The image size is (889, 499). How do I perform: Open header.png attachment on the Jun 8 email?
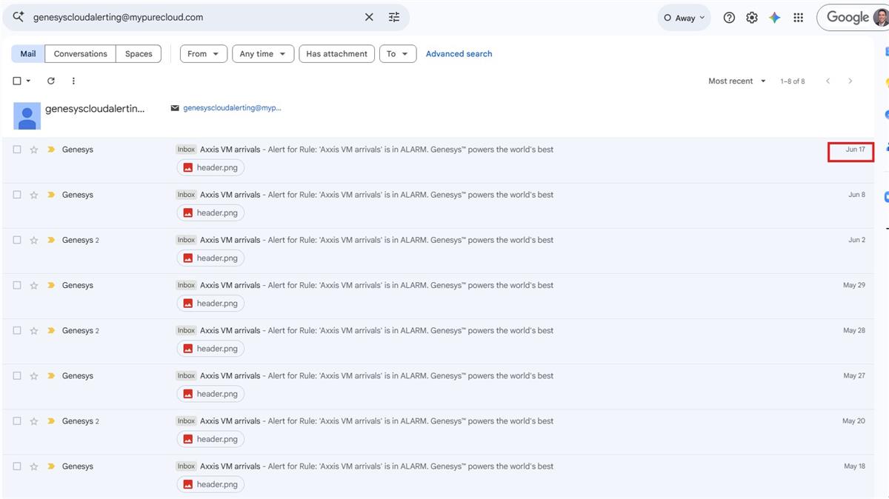point(210,212)
